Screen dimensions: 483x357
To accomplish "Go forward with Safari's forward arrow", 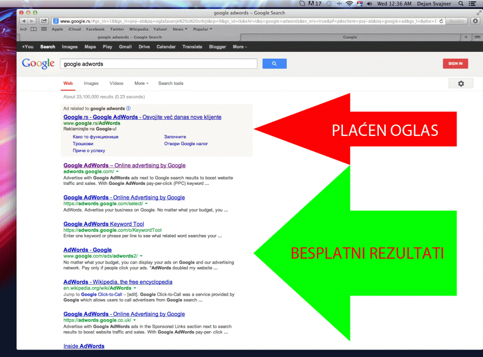I will tap(32, 21).
